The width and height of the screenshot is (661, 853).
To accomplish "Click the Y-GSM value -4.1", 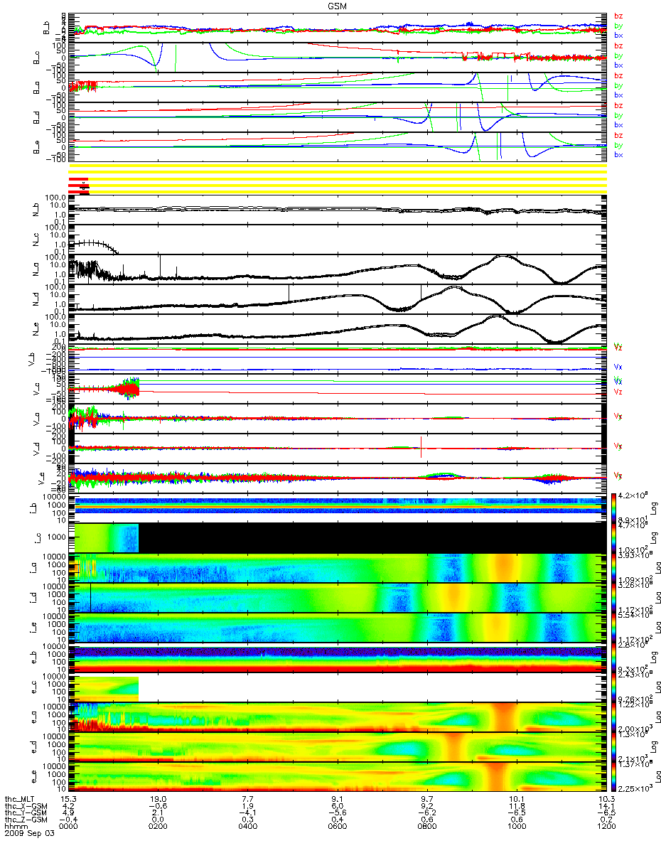I will pyautogui.click(x=247, y=813).
